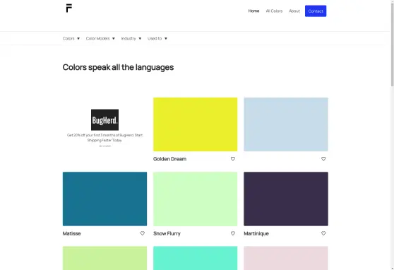
Task: Click the Snow Flurry name link
Action: tap(167, 233)
